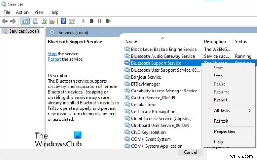Open the Help menu in menu bar
257x160 pixels.
pyautogui.click(x=54, y=12)
